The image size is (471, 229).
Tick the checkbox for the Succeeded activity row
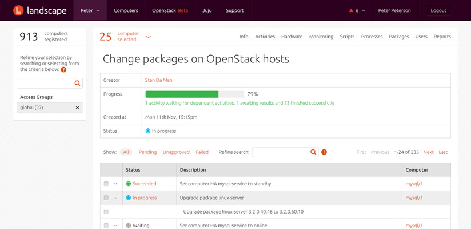tap(106, 184)
